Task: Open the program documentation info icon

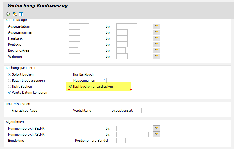Action: tap(21, 14)
